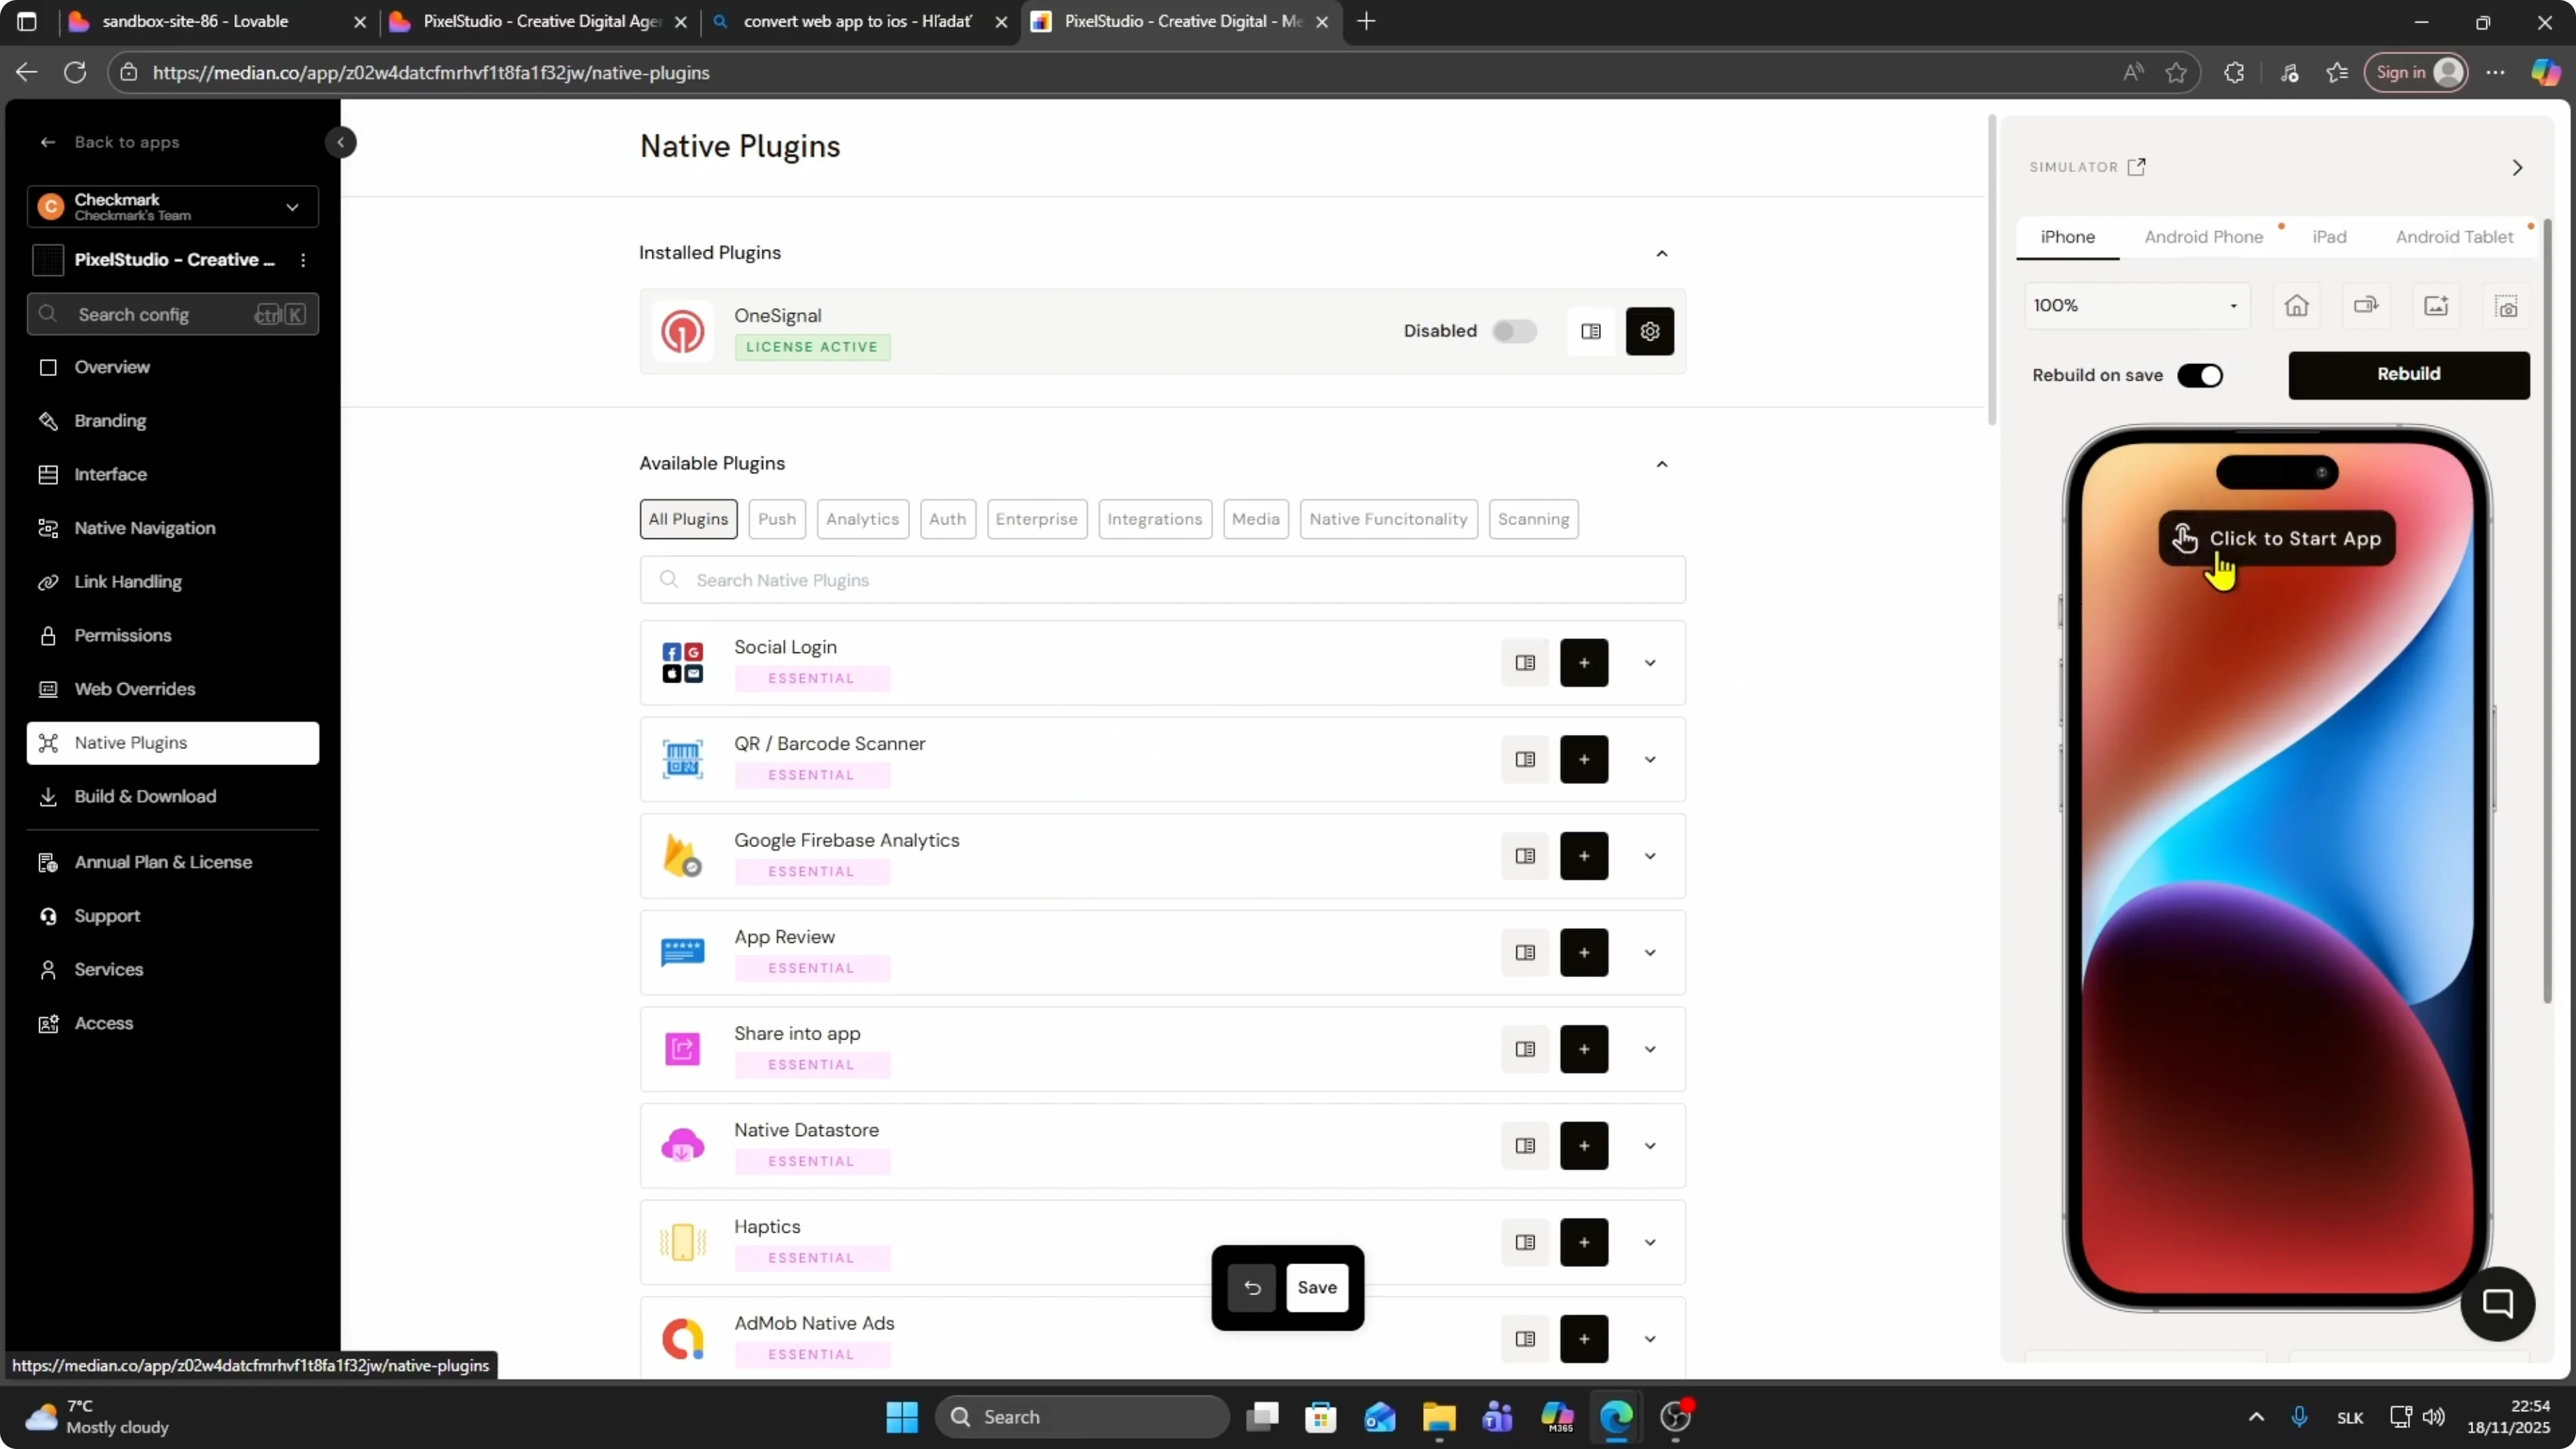Open chat support bubble
This screenshot has height=1449, width=2576.
pyautogui.click(x=2497, y=1303)
